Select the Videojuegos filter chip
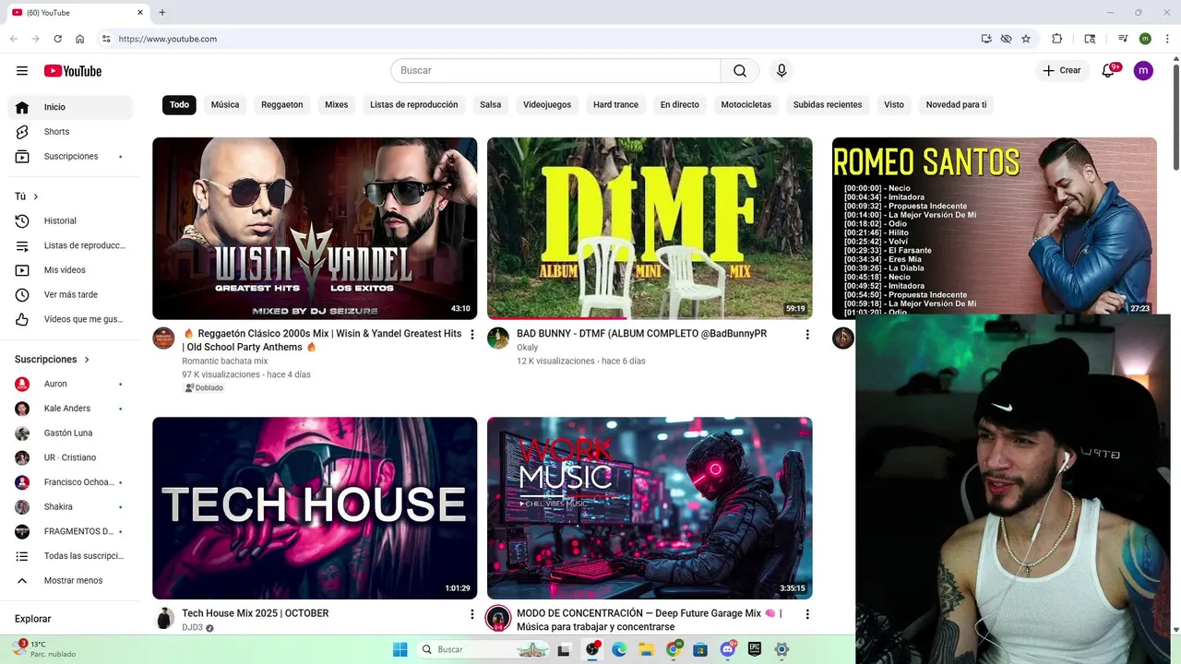The width and height of the screenshot is (1181, 664). coord(547,105)
